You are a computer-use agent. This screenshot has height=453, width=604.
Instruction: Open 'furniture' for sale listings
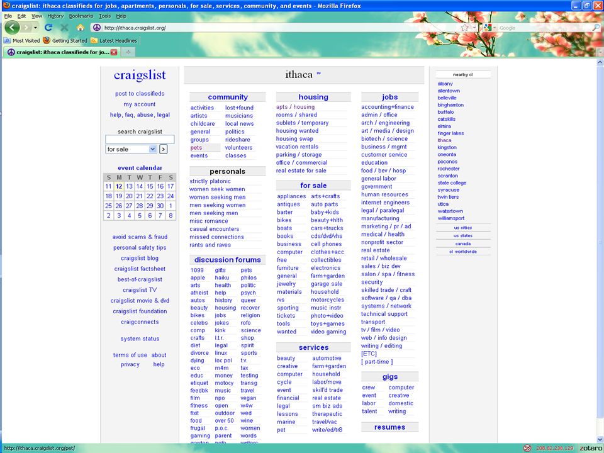click(x=288, y=268)
